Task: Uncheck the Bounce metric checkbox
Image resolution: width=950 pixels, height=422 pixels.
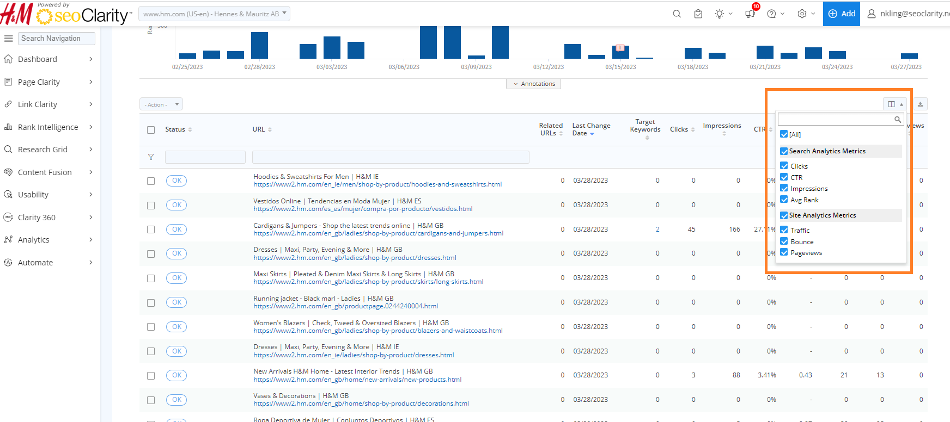Action: pyautogui.click(x=784, y=241)
